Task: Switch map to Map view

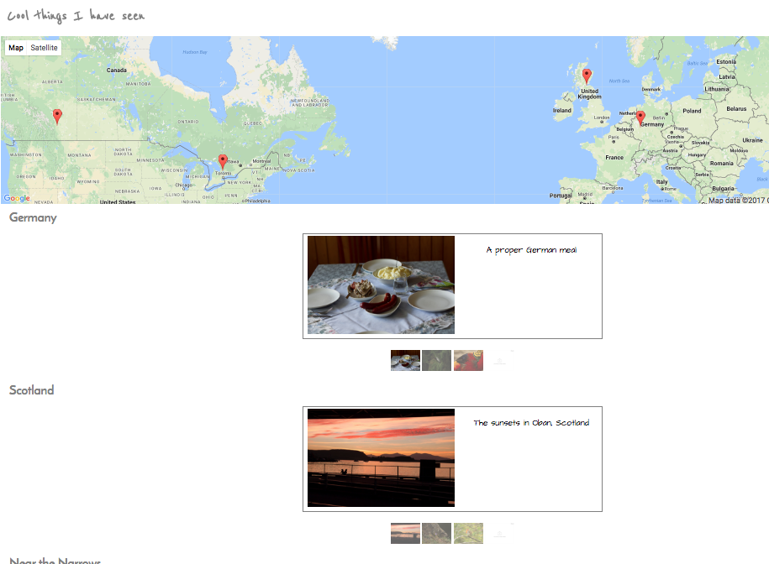Action: click(x=16, y=48)
